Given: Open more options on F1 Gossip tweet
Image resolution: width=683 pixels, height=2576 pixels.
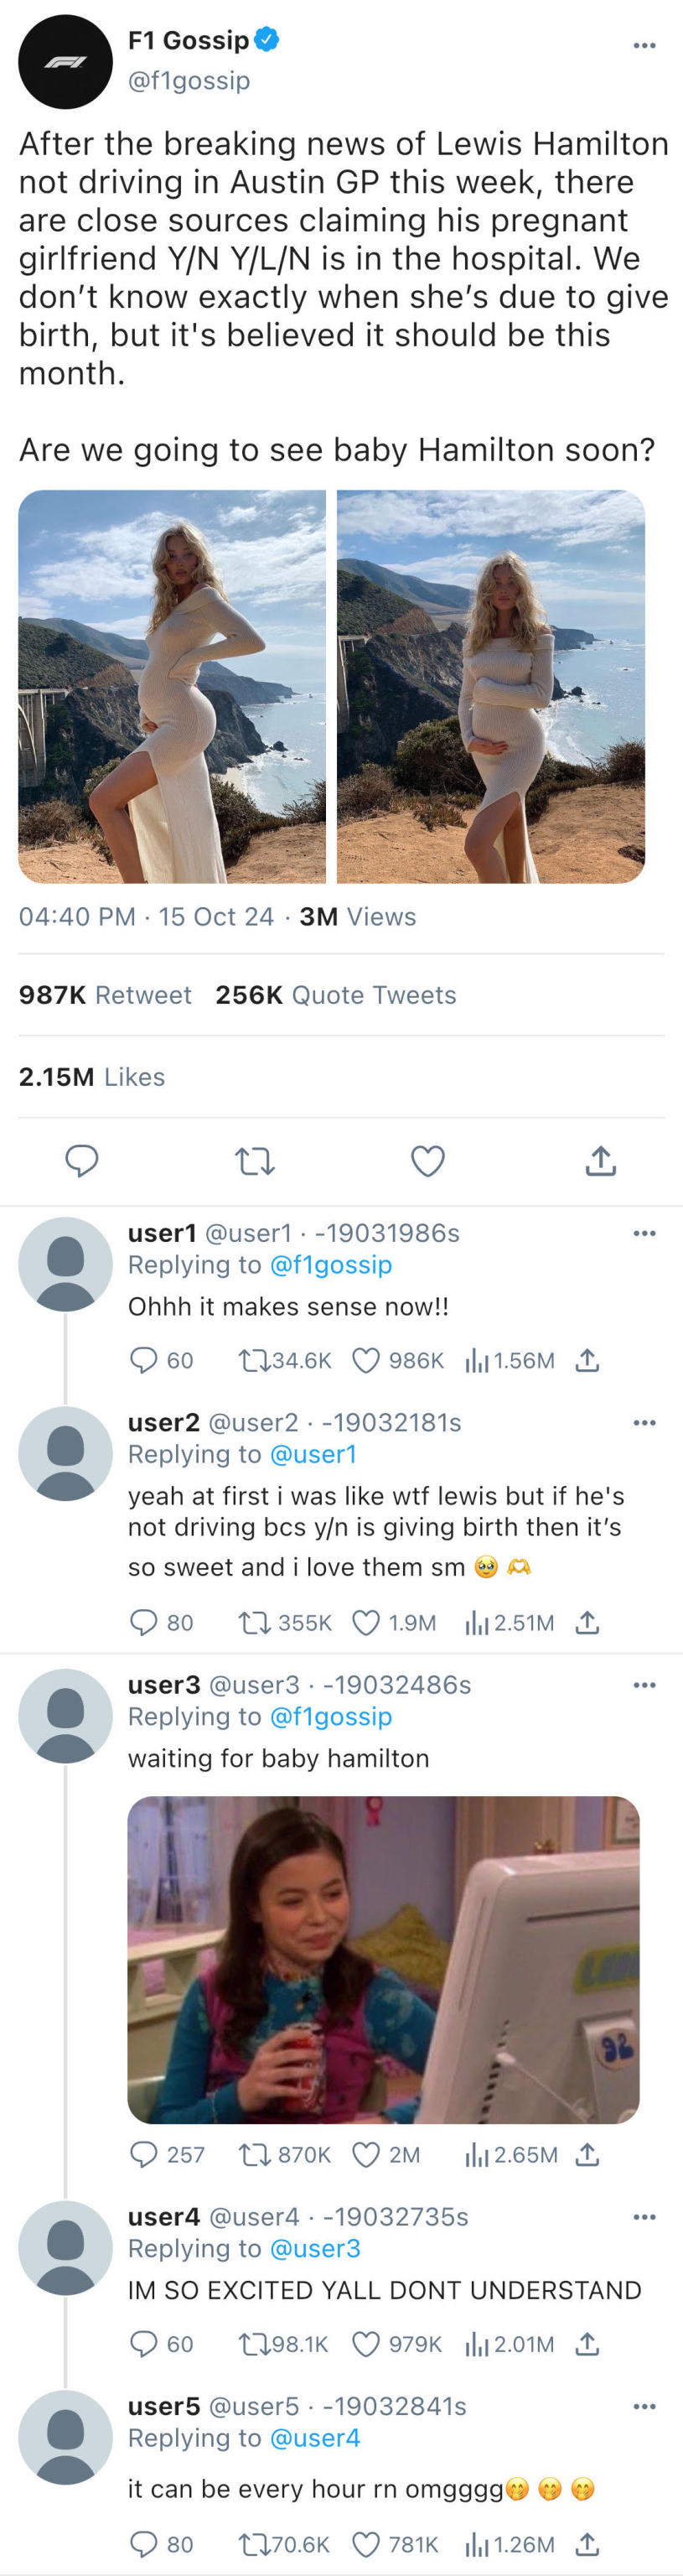Looking at the screenshot, I should [x=645, y=45].
